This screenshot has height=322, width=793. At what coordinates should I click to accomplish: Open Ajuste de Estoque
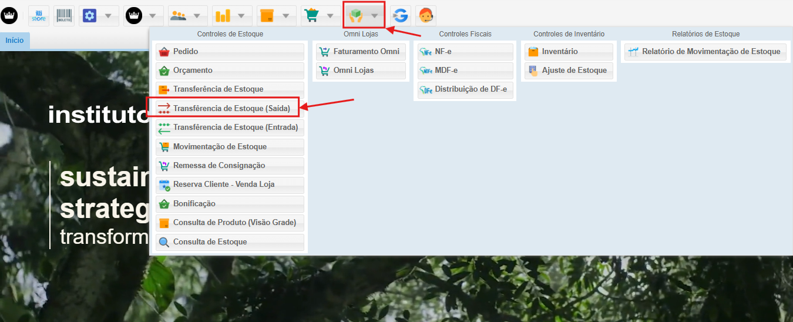point(568,71)
